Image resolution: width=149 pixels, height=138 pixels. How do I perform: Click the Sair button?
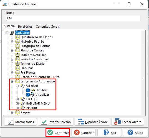(110, 132)
